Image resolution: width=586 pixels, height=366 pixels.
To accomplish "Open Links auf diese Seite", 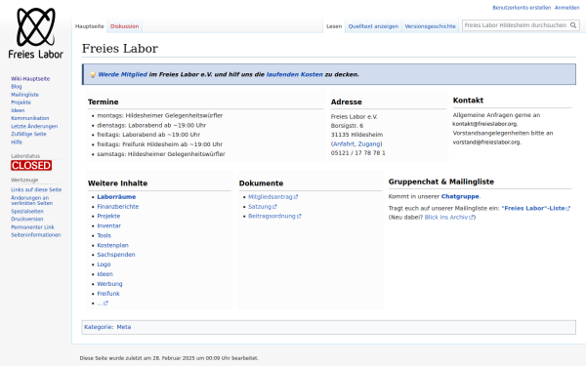I will [x=36, y=189].
